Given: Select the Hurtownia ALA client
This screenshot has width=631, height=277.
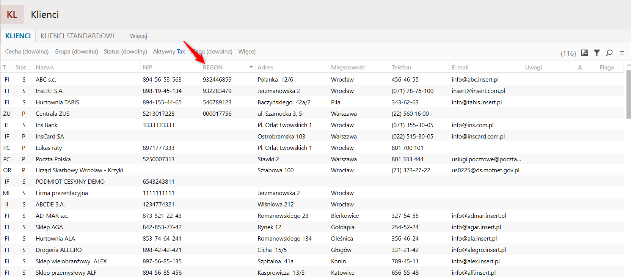Looking at the screenshot, I should (x=312, y=239).
